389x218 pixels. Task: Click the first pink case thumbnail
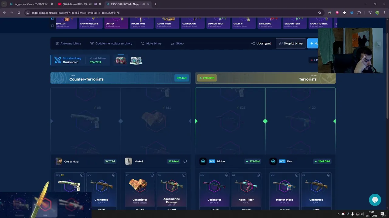point(121,60)
